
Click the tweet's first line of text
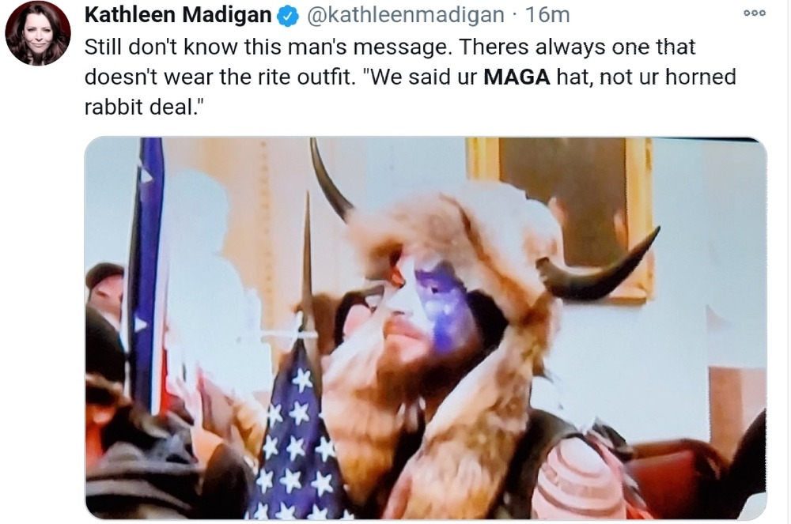tap(390, 47)
